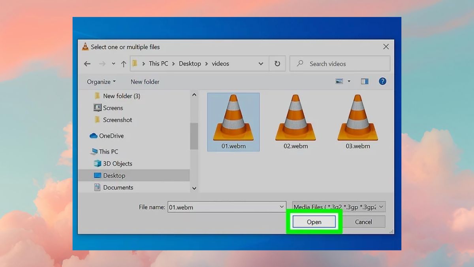Select 'This PC' in address path
Screen dimensions: 474x267
click(158, 64)
